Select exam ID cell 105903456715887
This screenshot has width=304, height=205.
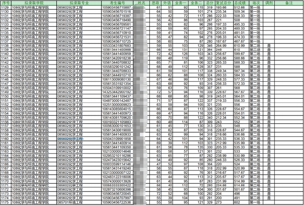(x=117, y=7)
